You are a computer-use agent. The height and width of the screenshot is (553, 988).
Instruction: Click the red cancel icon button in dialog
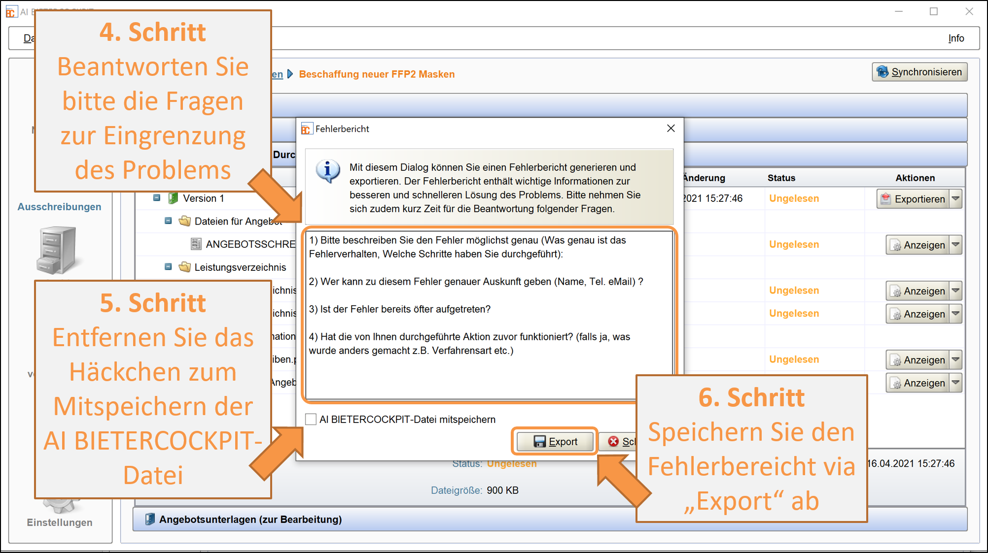click(615, 441)
